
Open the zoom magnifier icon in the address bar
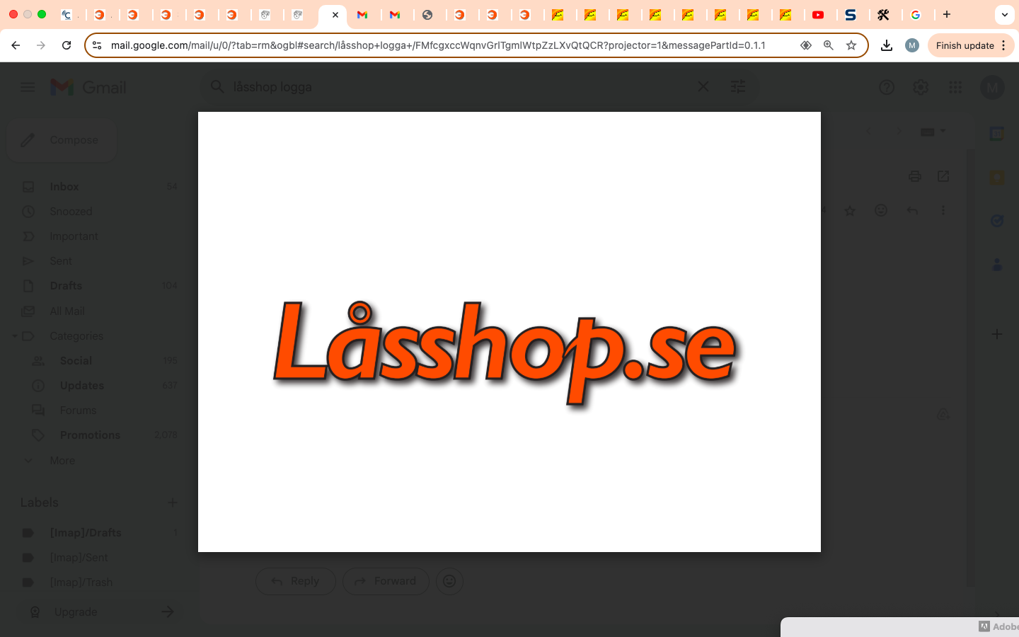(828, 45)
